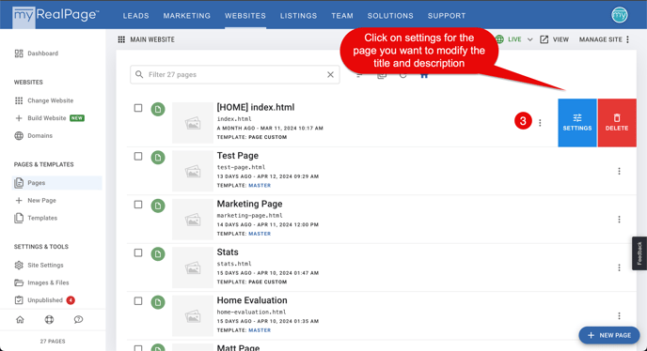Click the New Page plus icon in sidebar

pyautogui.click(x=19, y=200)
